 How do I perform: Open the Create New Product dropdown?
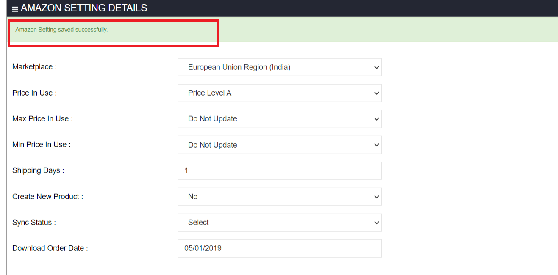[x=280, y=197]
